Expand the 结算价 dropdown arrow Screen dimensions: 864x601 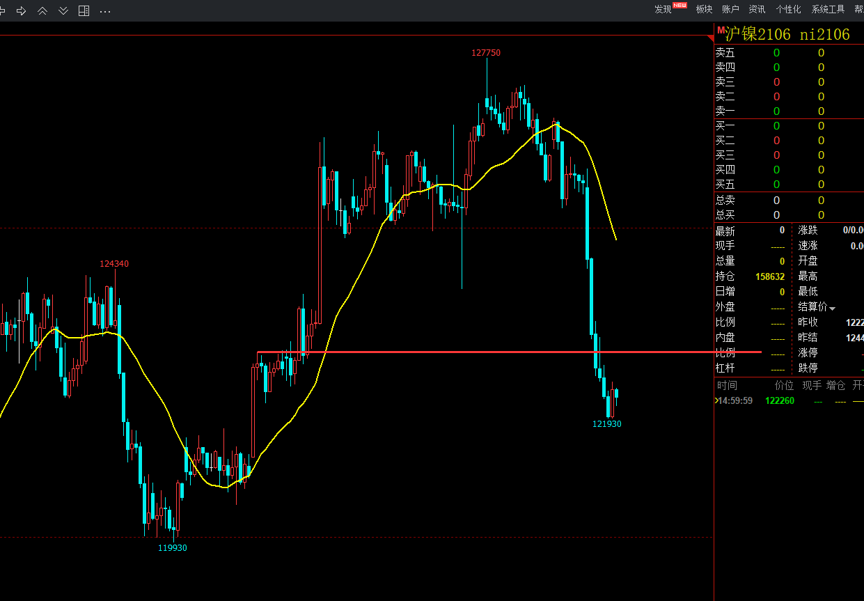click(x=832, y=308)
